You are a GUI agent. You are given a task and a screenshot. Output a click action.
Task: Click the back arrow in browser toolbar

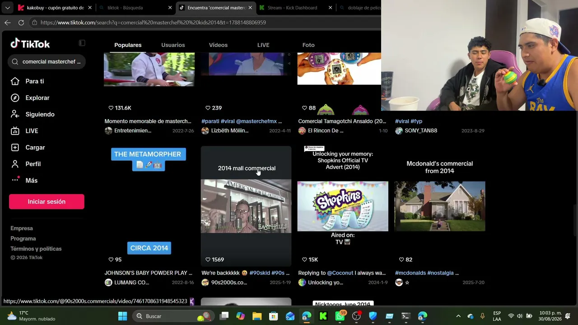point(8,23)
